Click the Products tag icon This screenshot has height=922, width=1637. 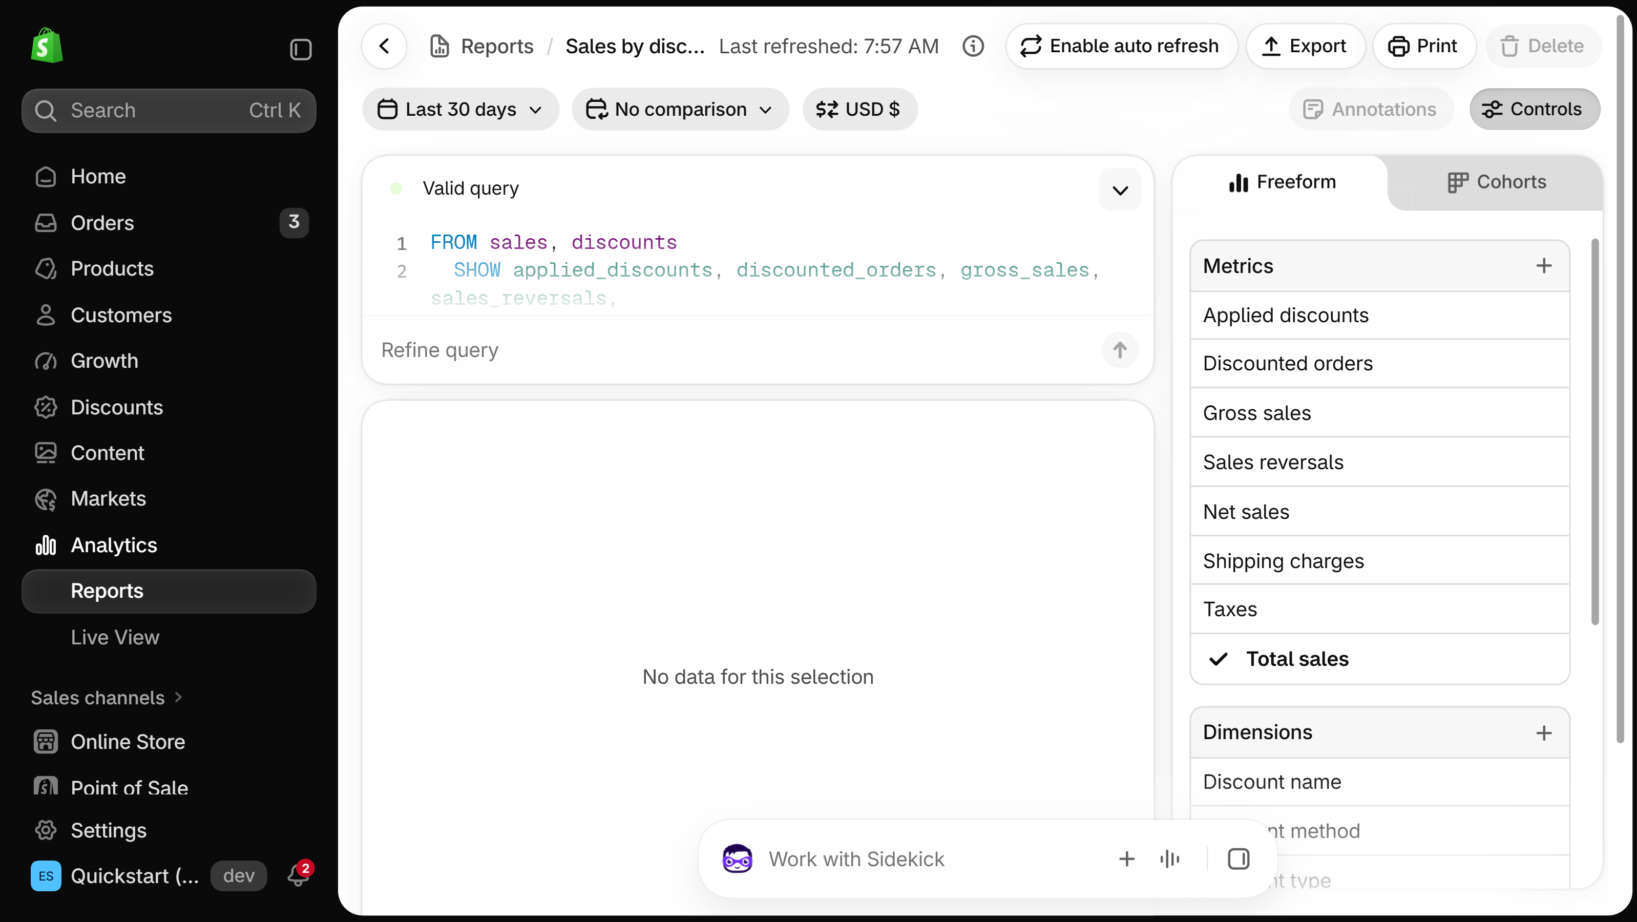46,268
